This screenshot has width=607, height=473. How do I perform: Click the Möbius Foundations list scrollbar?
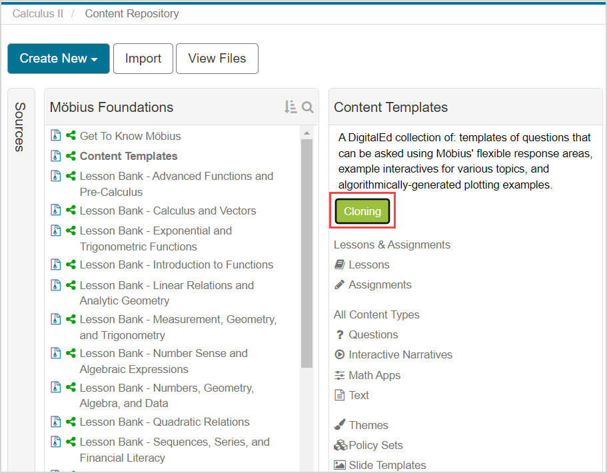pyautogui.click(x=306, y=253)
